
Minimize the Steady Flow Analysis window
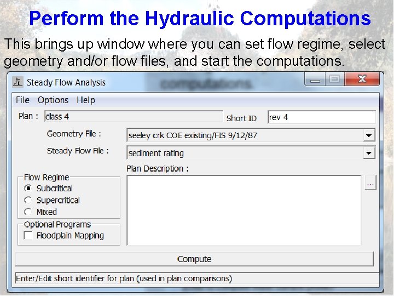[315, 79]
